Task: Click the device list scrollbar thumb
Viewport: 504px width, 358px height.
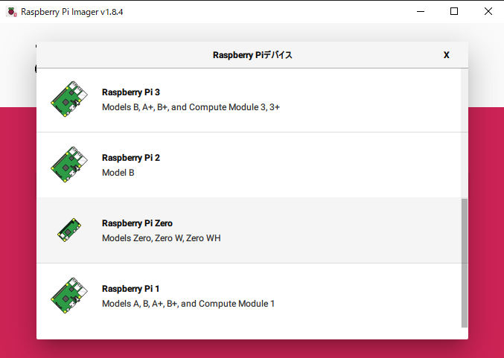Action: (464, 263)
